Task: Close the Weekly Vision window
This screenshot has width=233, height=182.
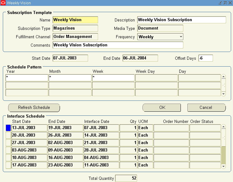Action: [x=230, y=3]
